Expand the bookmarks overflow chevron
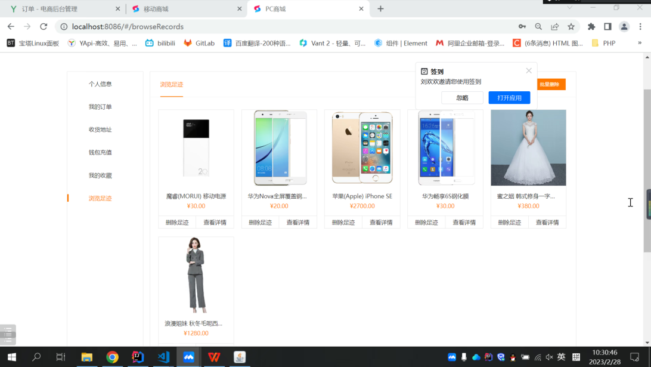The image size is (651, 367). point(640,43)
